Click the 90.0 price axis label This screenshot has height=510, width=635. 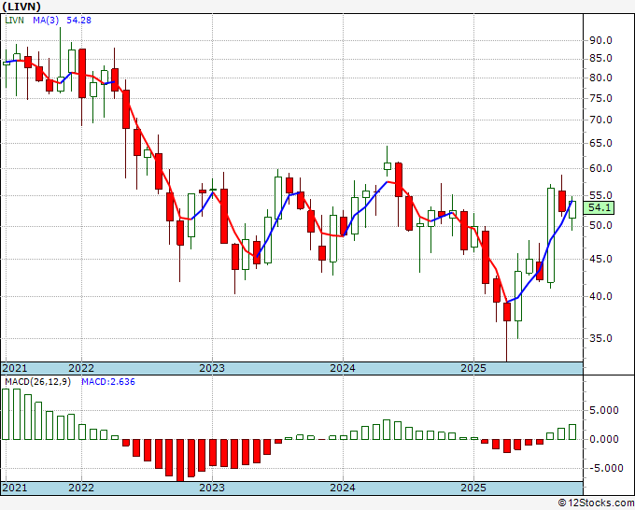pyautogui.click(x=600, y=40)
